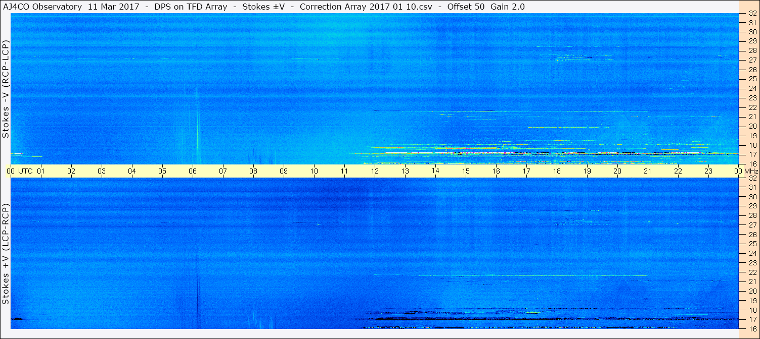Click the "Gain 2.0" header value
760x339 pixels.
[x=508, y=7]
